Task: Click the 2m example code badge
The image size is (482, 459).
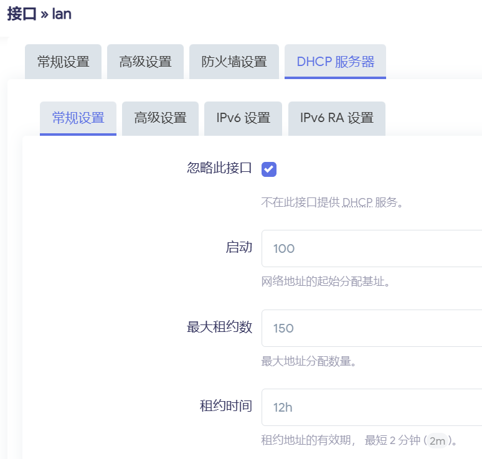Action: pyautogui.click(x=438, y=441)
